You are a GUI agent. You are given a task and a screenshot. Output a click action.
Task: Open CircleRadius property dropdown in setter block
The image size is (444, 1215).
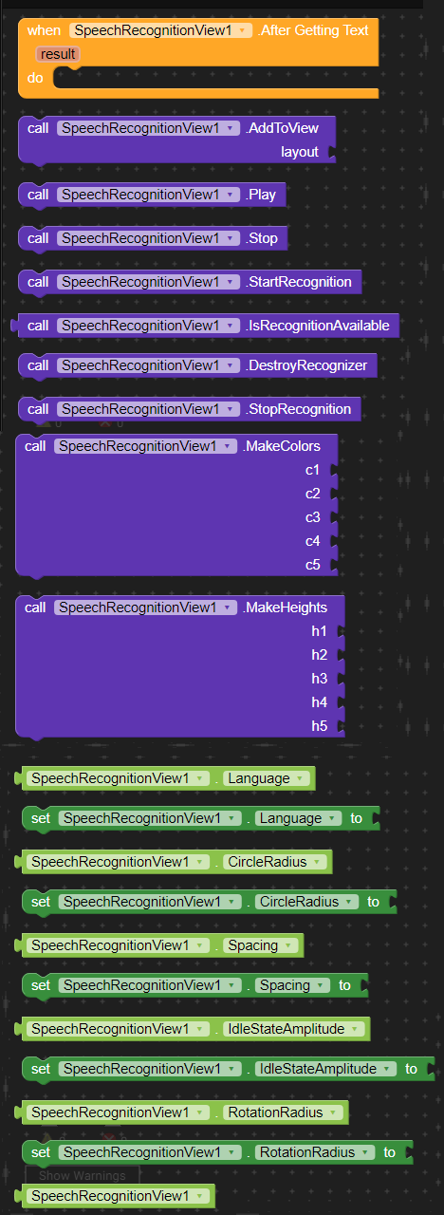click(x=307, y=902)
